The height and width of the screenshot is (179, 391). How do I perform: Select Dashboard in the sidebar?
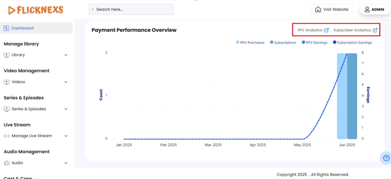tap(22, 28)
